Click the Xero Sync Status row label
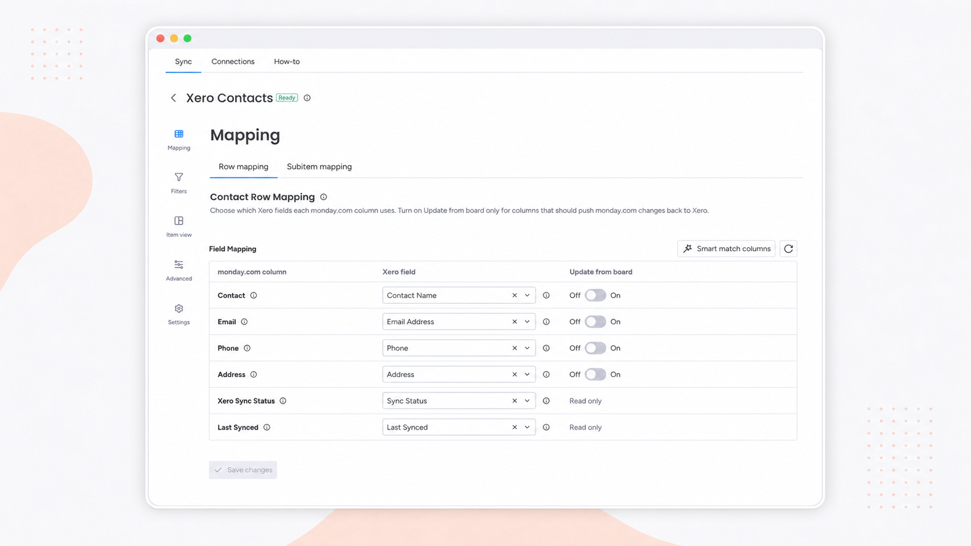This screenshot has width=971, height=546. [x=246, y=401]
